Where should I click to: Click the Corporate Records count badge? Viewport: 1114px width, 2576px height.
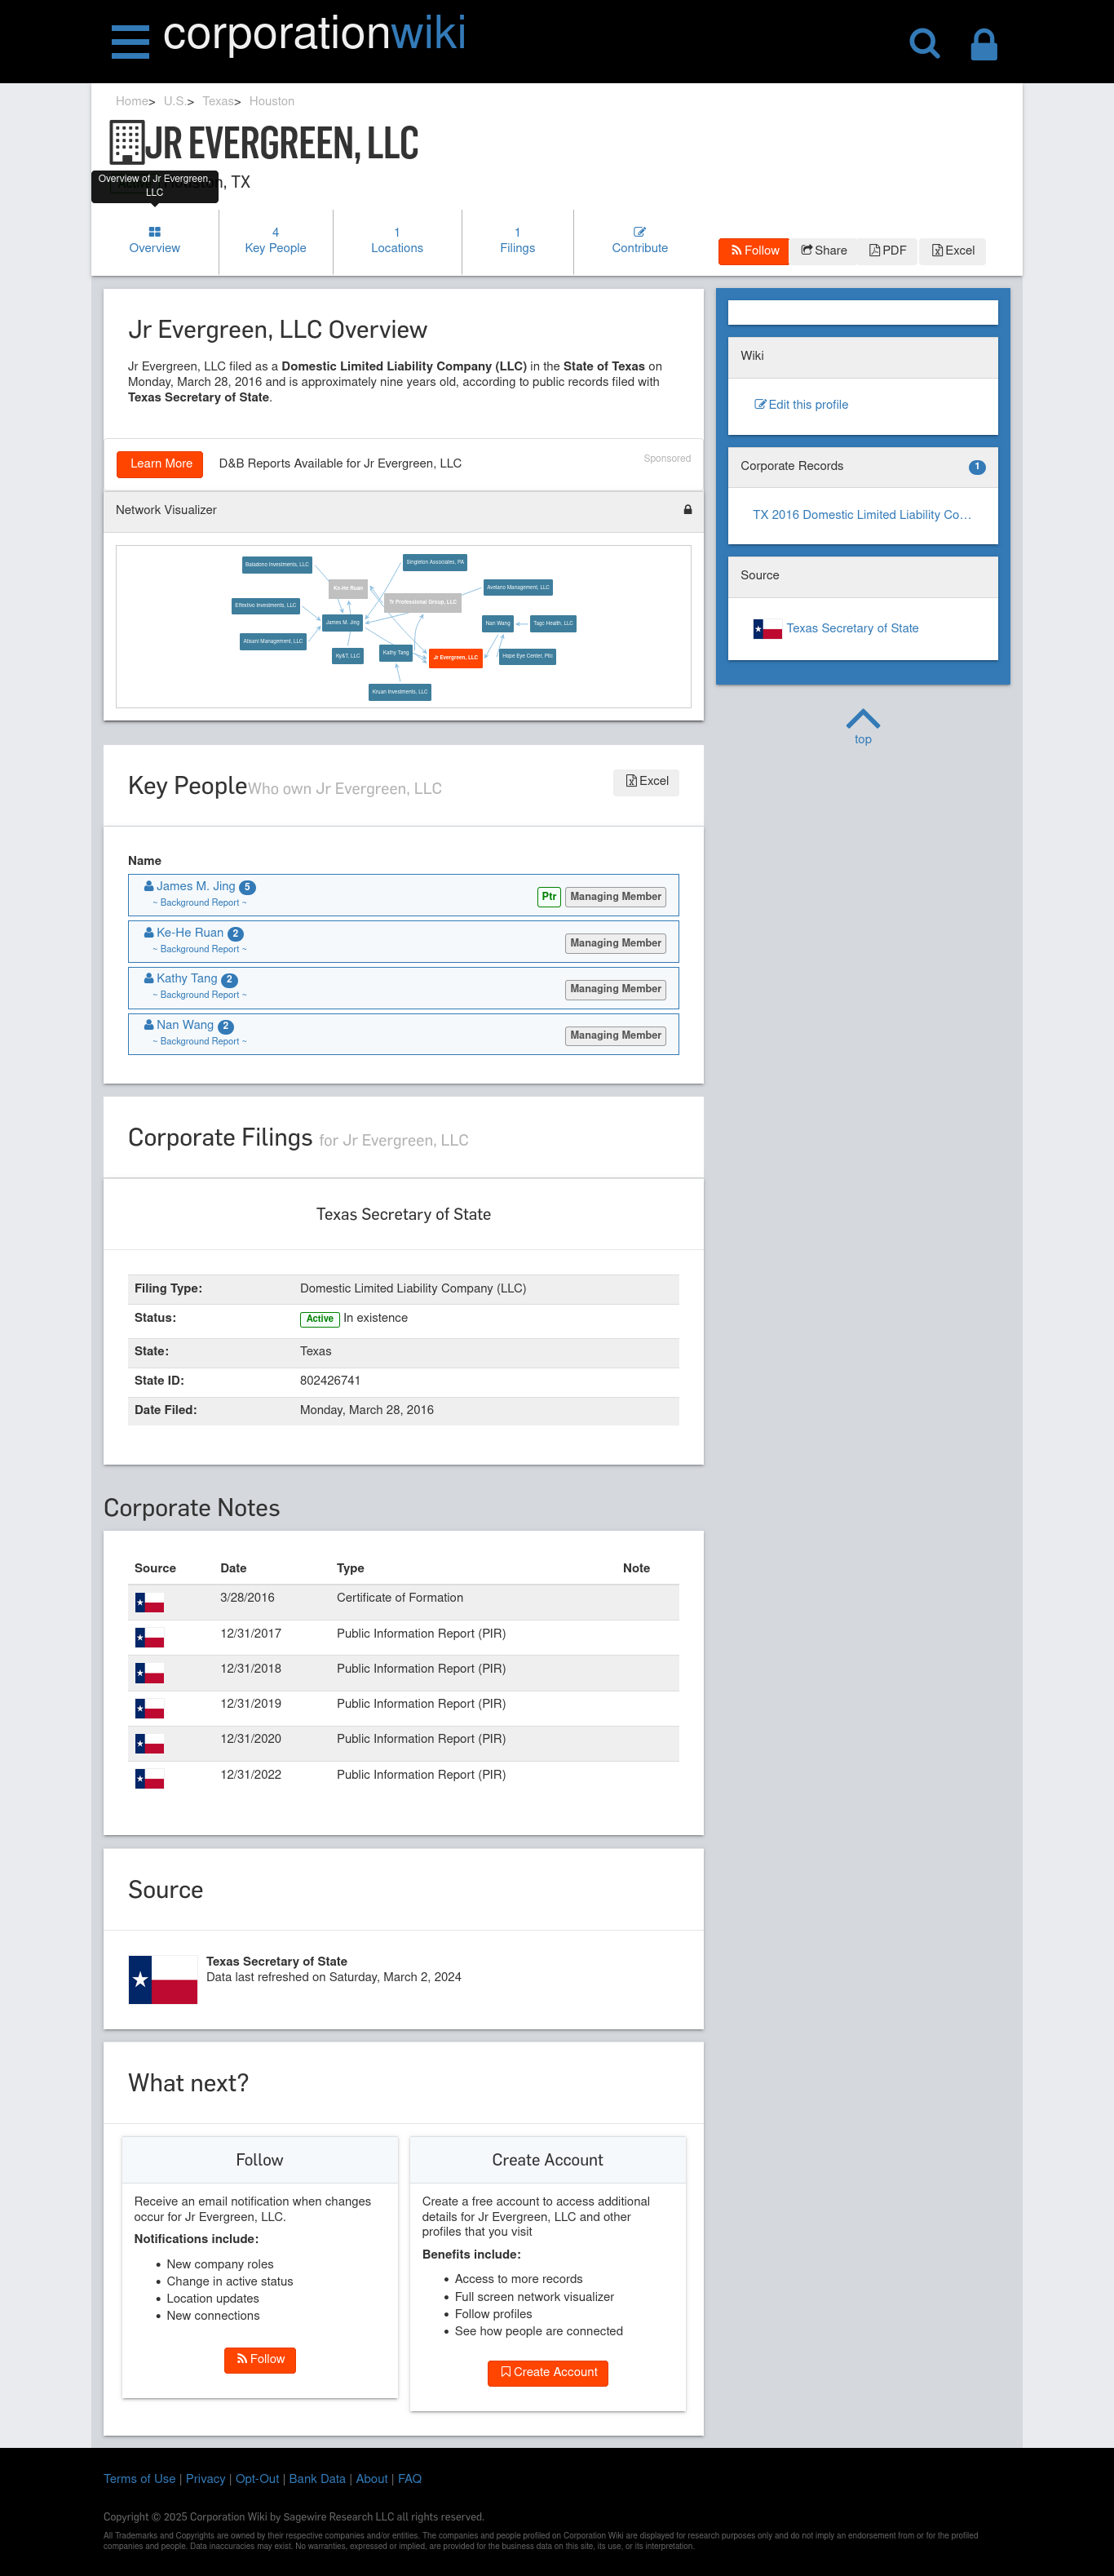click(977, 467)
